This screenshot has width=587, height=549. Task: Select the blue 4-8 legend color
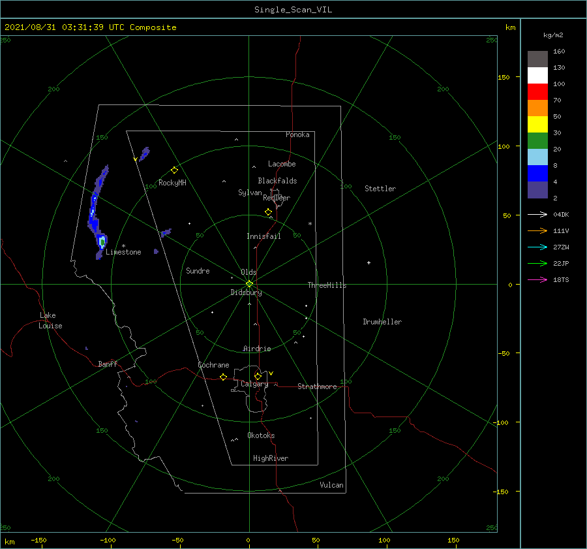[x=537, y=174]
